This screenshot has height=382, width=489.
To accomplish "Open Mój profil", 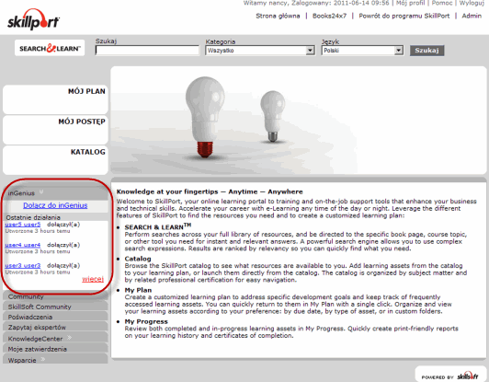I will [x=410, y=3].
